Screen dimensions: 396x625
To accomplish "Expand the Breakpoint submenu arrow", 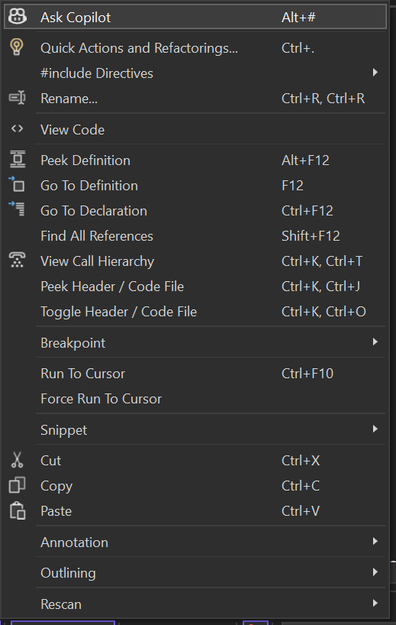I will (375, 342).
